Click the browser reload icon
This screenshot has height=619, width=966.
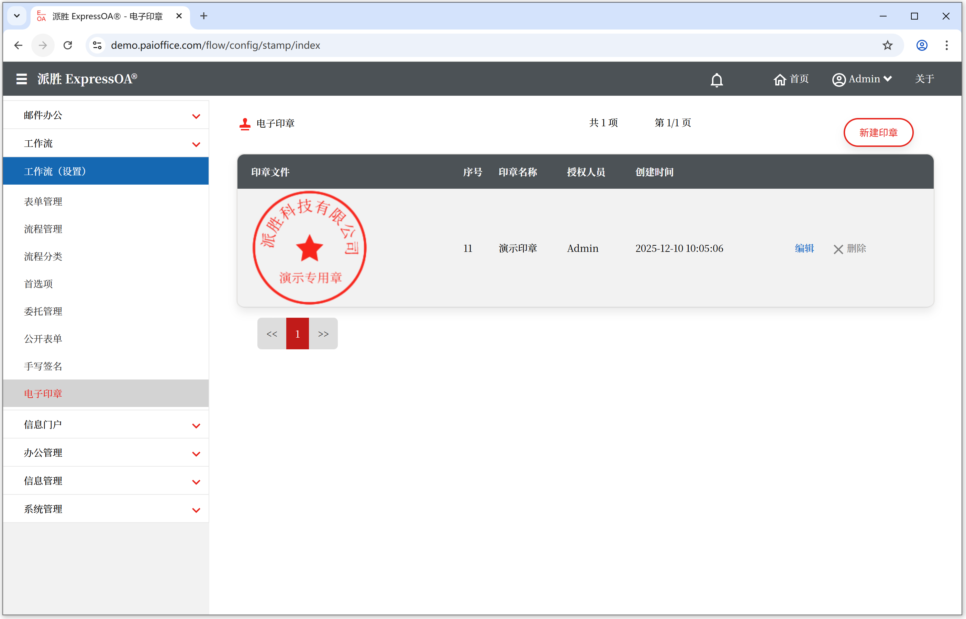coord(68,45)
